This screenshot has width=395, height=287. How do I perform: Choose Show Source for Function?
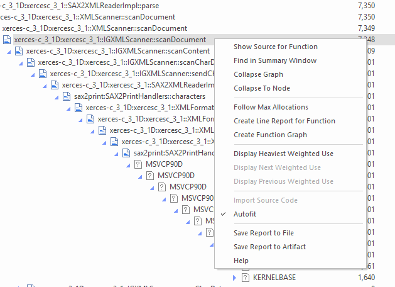point(275,47)
